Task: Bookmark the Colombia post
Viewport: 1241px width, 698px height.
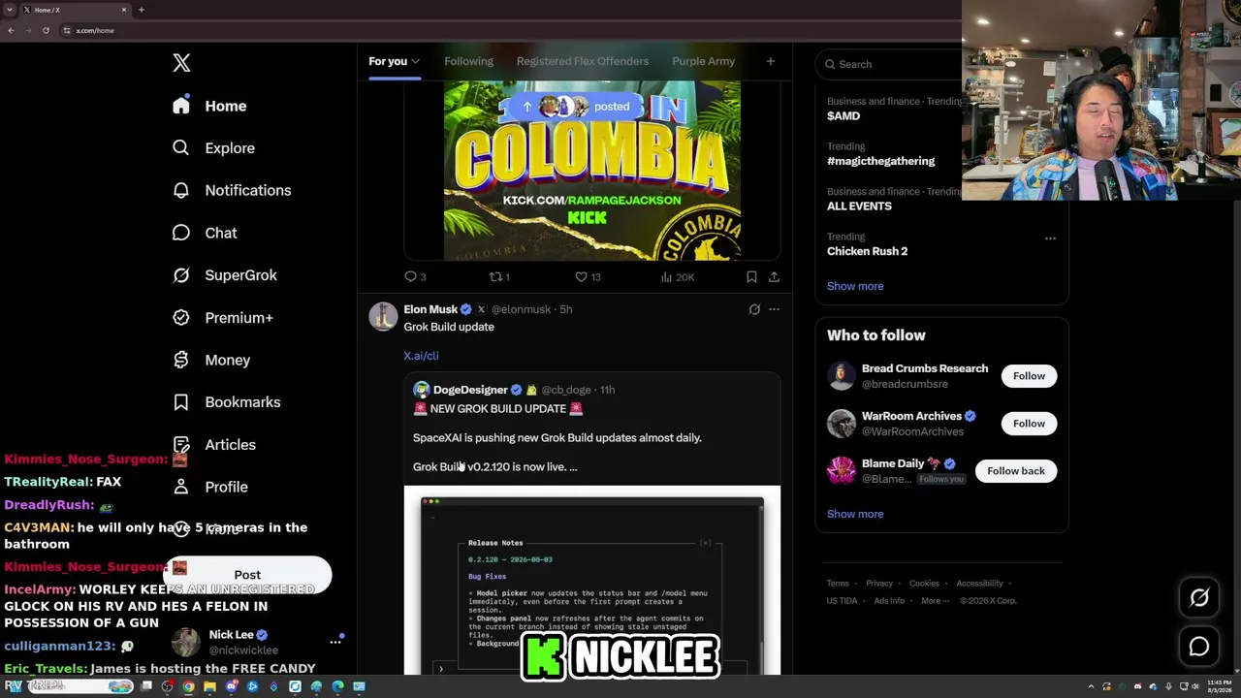Action: 751,277
